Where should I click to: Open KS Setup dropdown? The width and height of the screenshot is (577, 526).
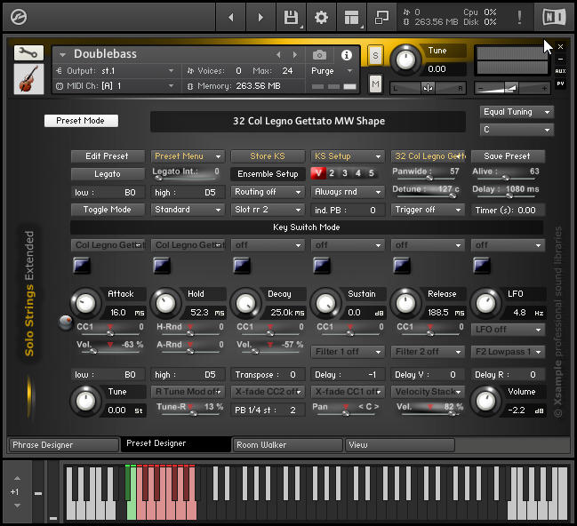348,156
